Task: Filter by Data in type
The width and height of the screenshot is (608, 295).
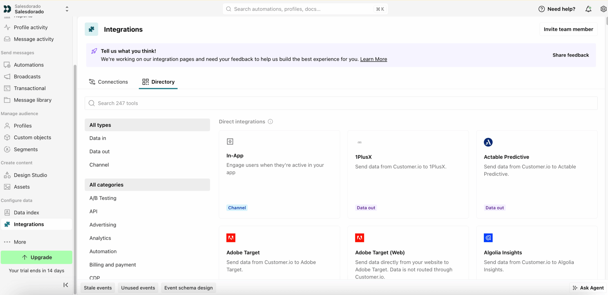Action: [x=147, y=138]
